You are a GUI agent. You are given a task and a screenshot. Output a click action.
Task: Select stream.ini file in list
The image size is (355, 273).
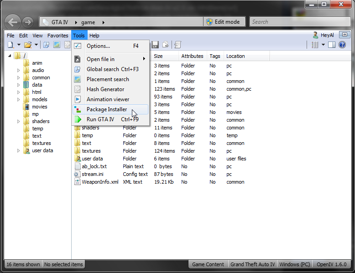pos(93,174)
